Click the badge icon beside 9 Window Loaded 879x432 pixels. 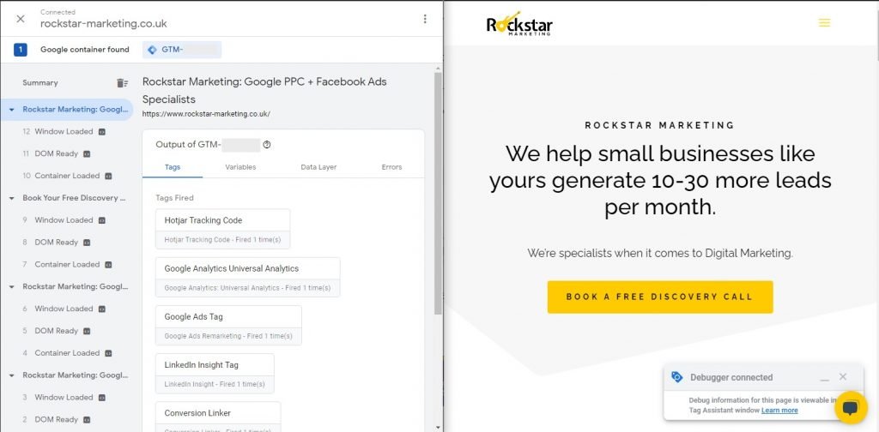click(x=102, y=220)
